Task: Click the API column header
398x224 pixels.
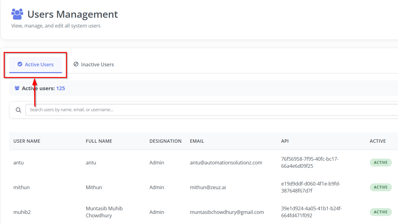Action: 285,141
